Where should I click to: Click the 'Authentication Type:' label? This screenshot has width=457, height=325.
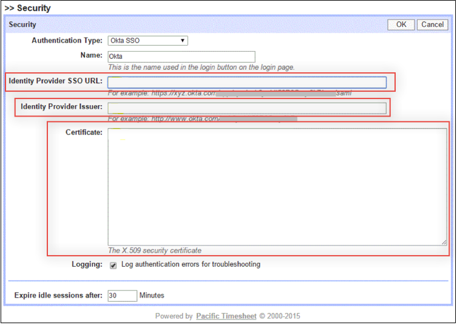coord(67,41)
